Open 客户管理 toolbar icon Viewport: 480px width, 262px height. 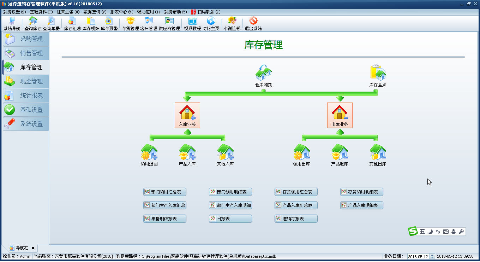(149, 24)
